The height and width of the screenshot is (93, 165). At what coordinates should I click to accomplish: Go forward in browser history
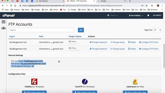pyautogui.click(x=7, y=6)
